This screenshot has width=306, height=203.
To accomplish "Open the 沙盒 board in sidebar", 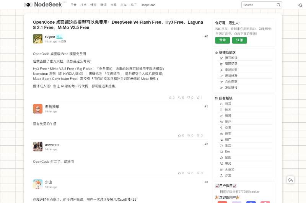I will coord(228,175).
